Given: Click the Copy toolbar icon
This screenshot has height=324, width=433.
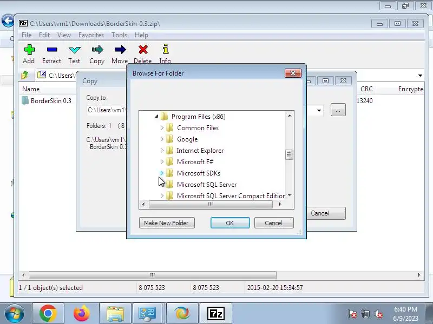Looking at the screenshot, I should 97,50.
